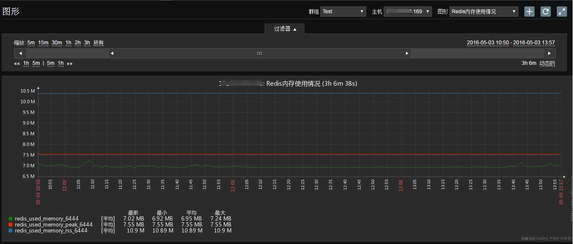This screenshot has width=573, height=244.
Task: Click the 13:00 red time axis label
Action: pos(401,186)
